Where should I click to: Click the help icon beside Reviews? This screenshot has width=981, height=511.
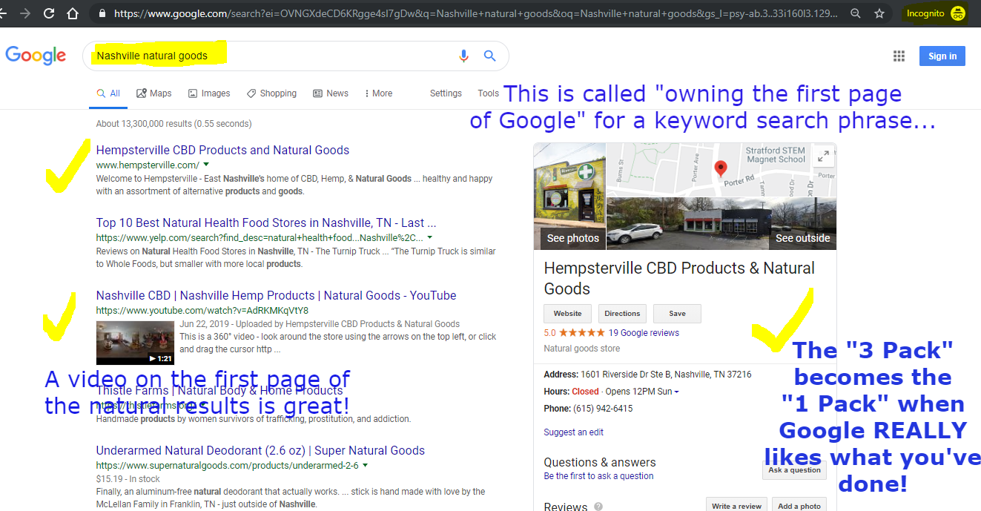click(598, 507)
